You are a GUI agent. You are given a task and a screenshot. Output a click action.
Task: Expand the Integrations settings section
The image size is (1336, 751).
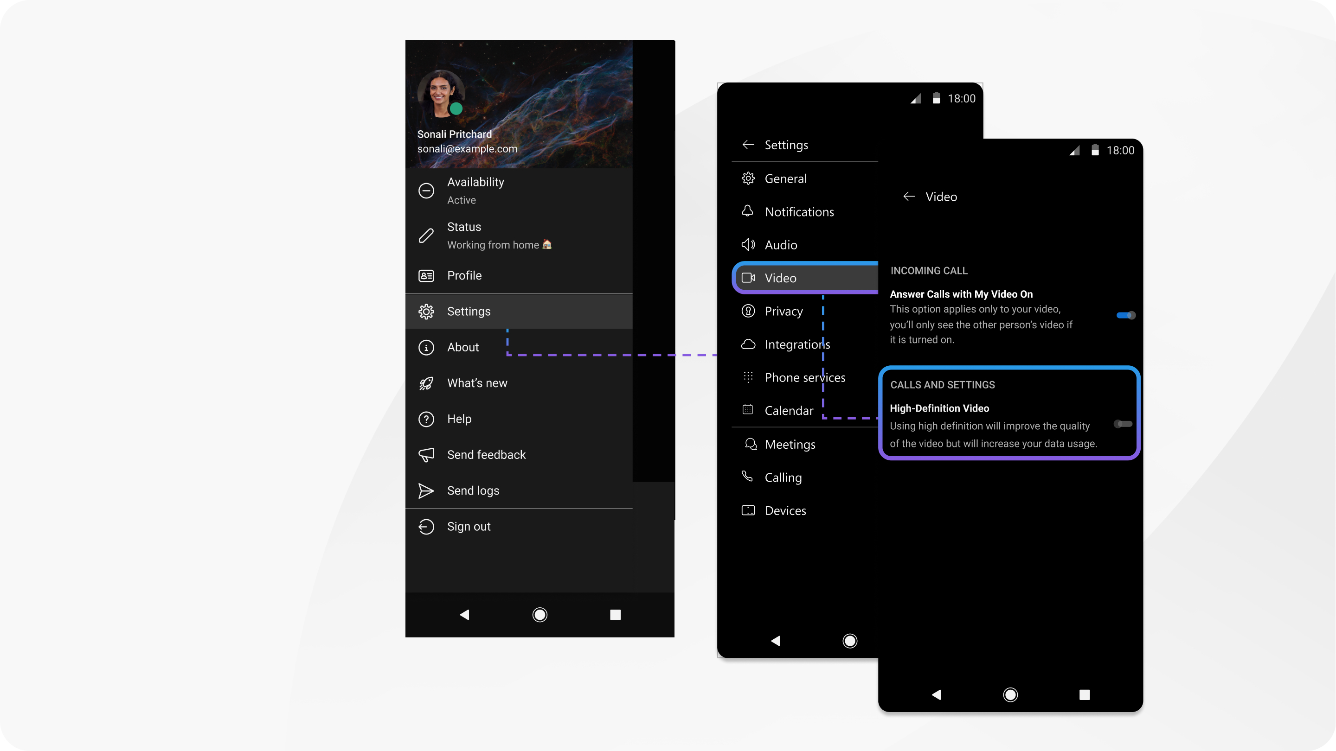(796, 344)
